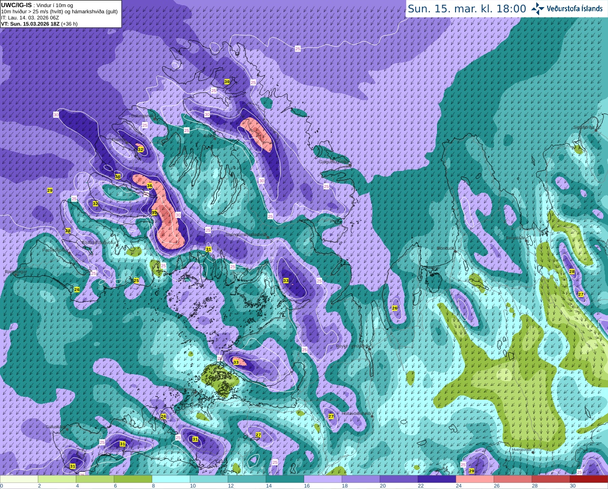Click the yellow 29 marker near Hveravellir

[472, 471]
